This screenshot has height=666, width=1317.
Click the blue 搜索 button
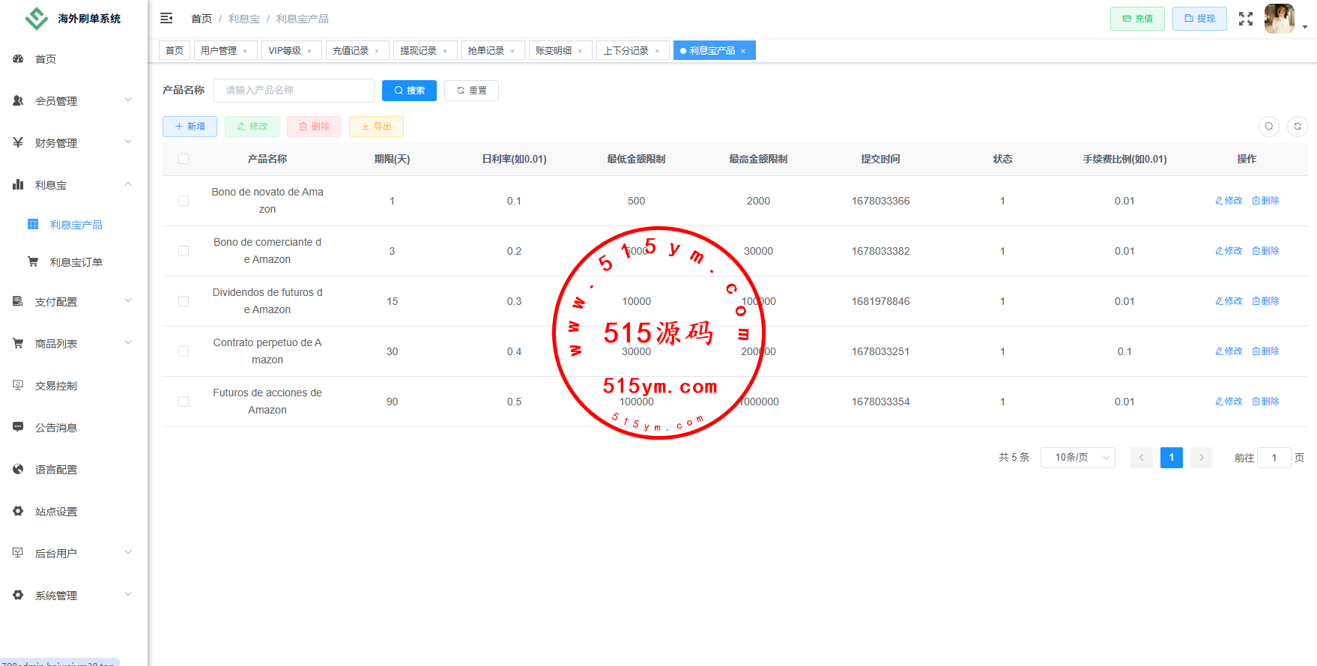click(x=409, y=91)
